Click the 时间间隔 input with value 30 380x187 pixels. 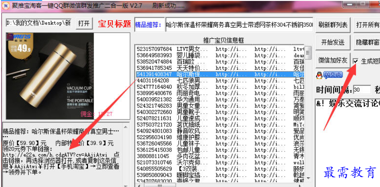pyautogui.click(x=362, y=90)
